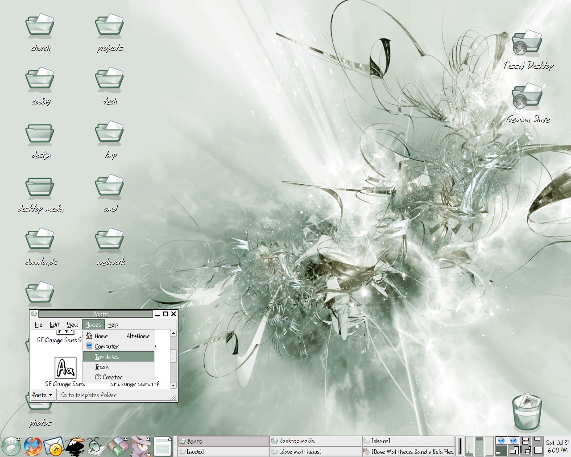Image resolution: width=571 pixels, height=457 pixels.
Task: Click the fonts window scrollbar up arrow
Action: click(x=174, y=333)
